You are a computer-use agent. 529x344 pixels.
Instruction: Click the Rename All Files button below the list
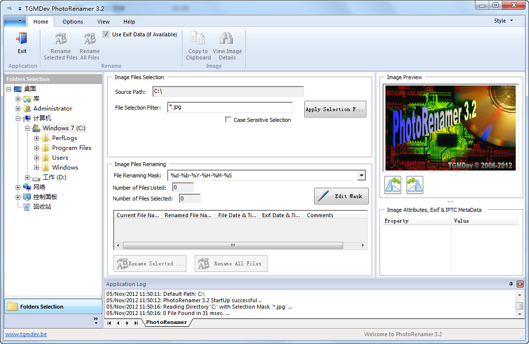231,263
